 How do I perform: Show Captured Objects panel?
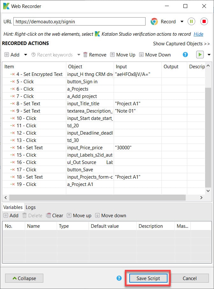point(182,44)
